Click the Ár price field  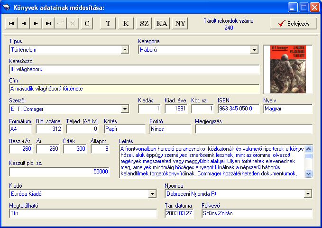48,149
